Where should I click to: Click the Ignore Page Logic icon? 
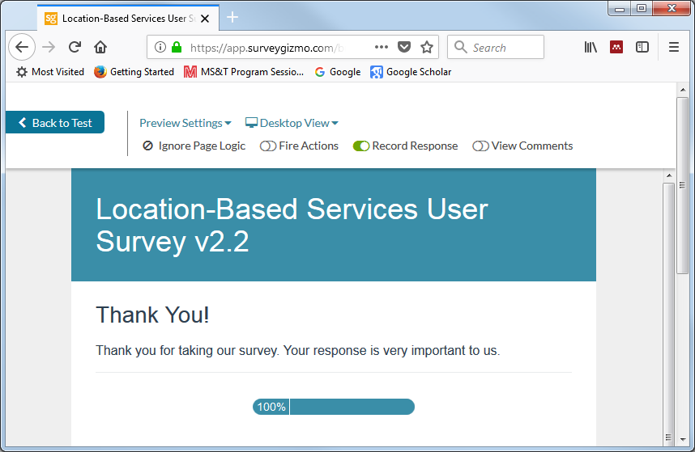tap(148, 146)
